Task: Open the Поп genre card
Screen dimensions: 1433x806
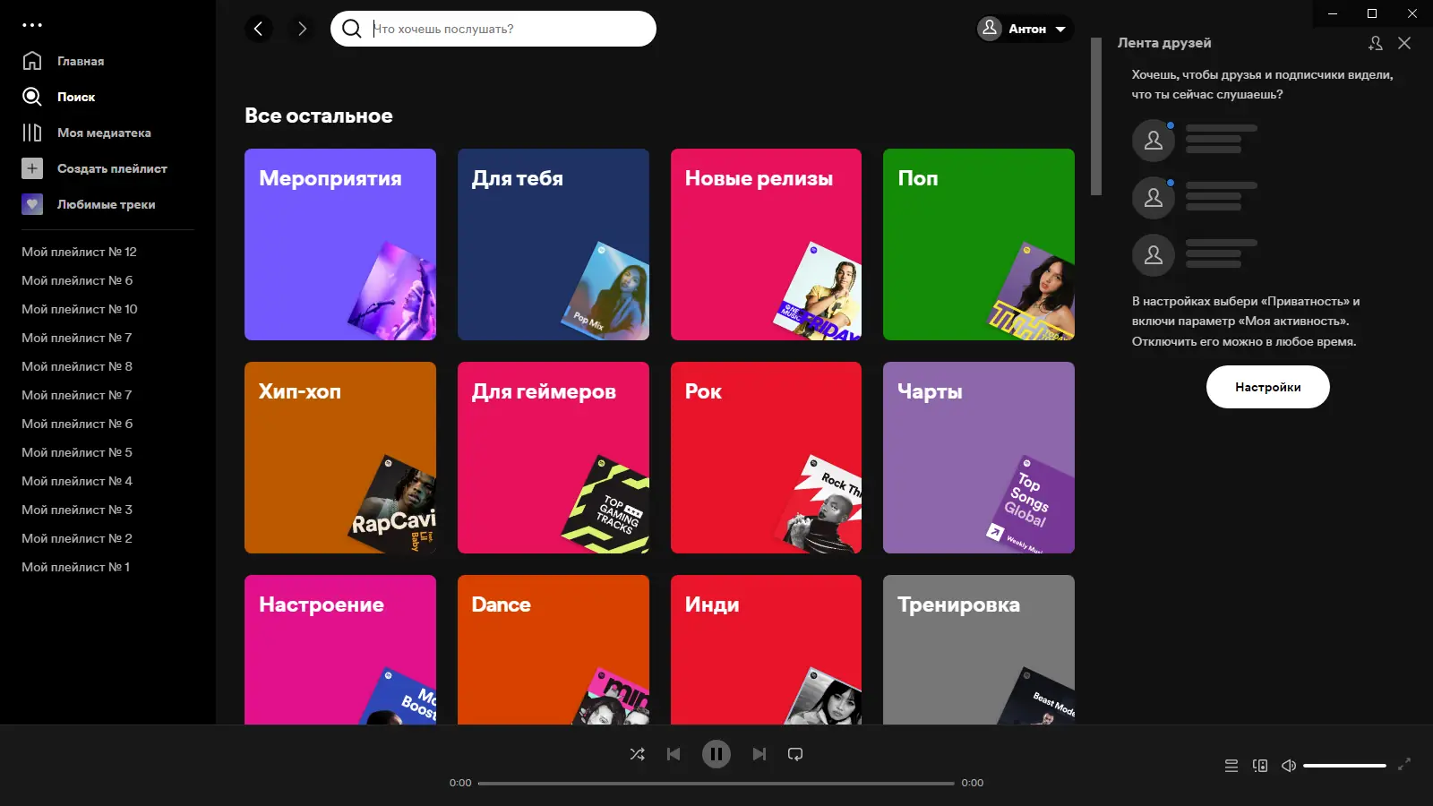Action: pos(979,244)
